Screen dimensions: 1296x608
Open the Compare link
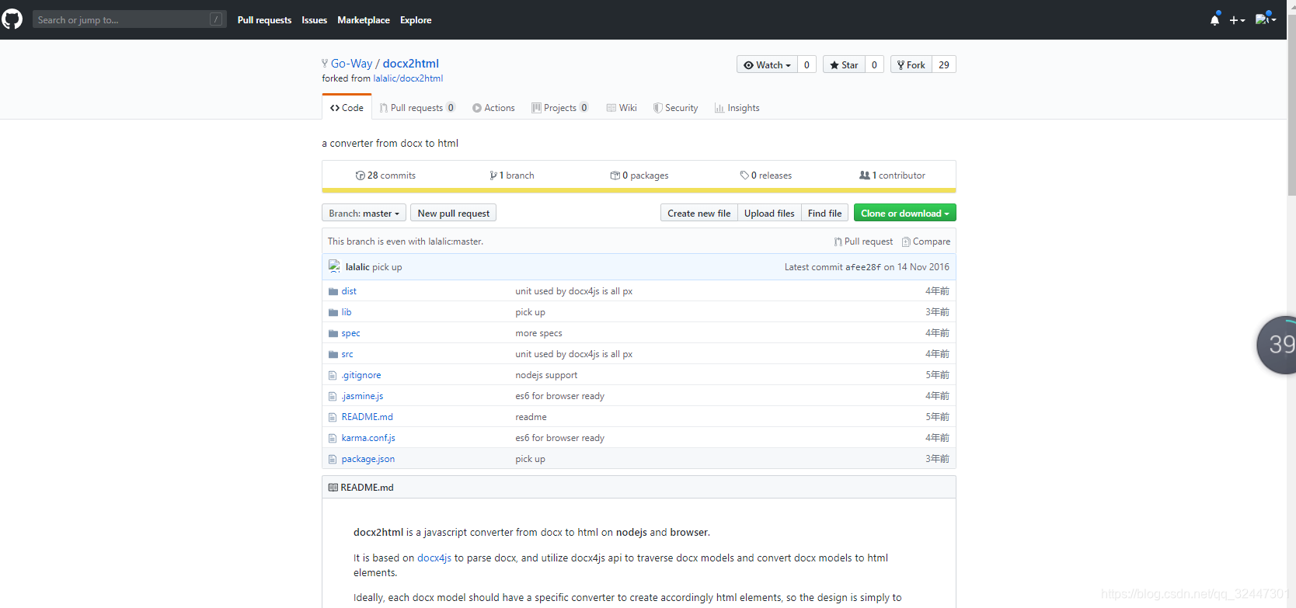(926, 241)
